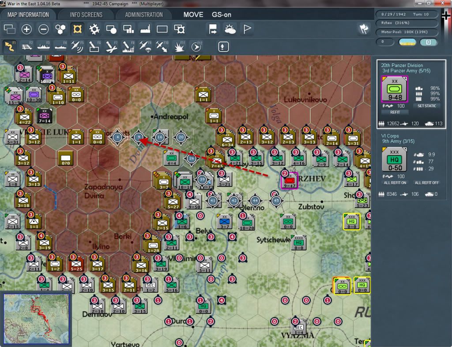Click the pennant flag icon
The height and width of the screenshot is (347, 452).
coord(247,29)
